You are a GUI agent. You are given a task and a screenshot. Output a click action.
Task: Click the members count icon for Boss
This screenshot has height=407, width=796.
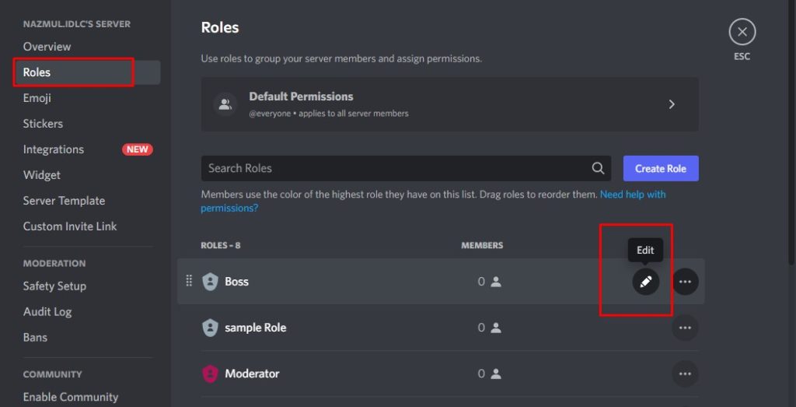[x=497, y=282]
